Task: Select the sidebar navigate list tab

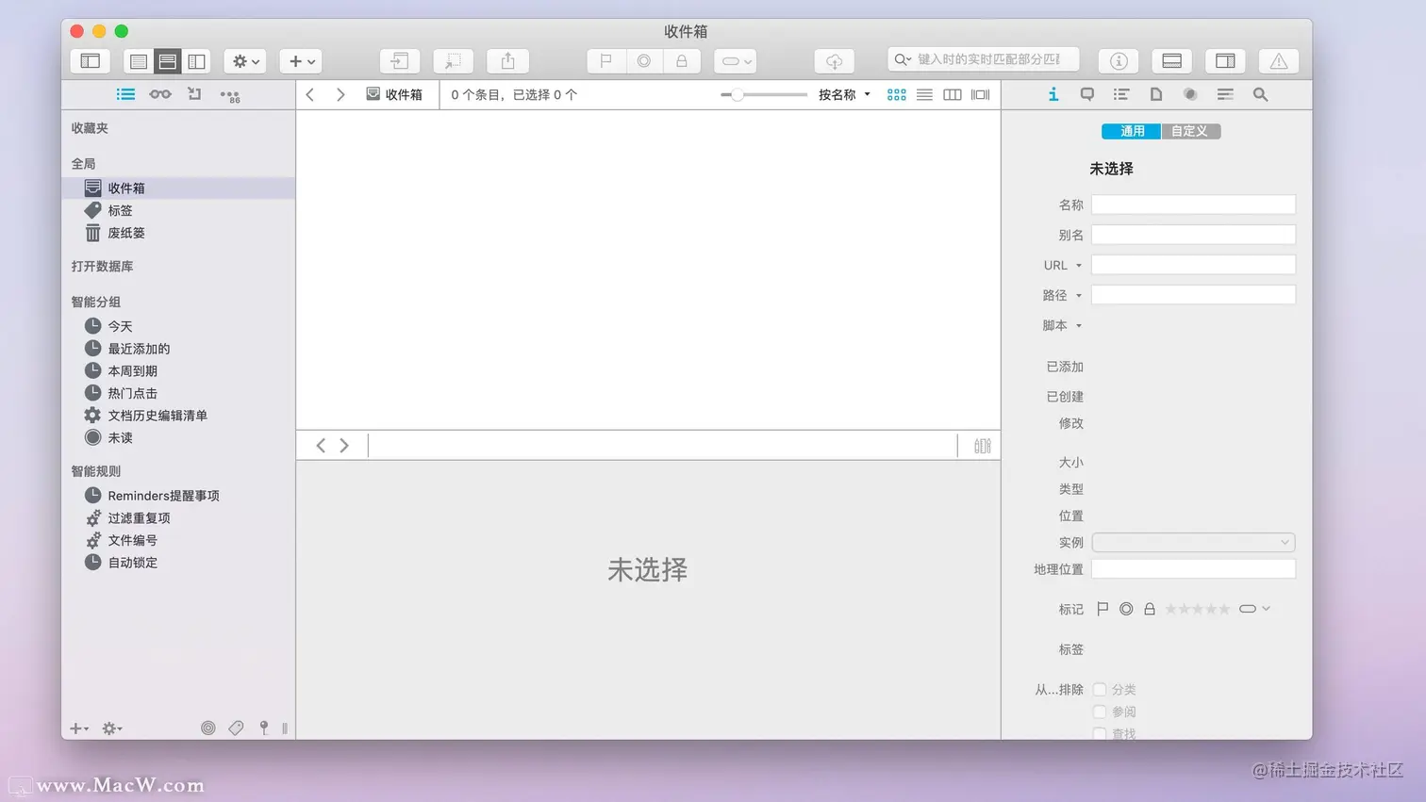Action: click(125, 94)
